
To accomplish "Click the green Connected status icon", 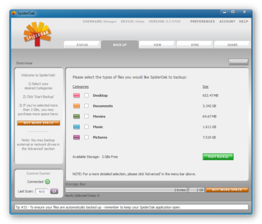I will [47, 182].
